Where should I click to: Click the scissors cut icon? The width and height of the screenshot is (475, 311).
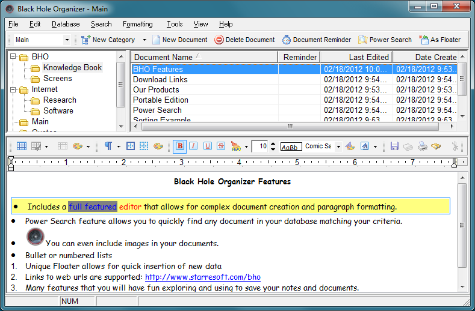point(455,146)
